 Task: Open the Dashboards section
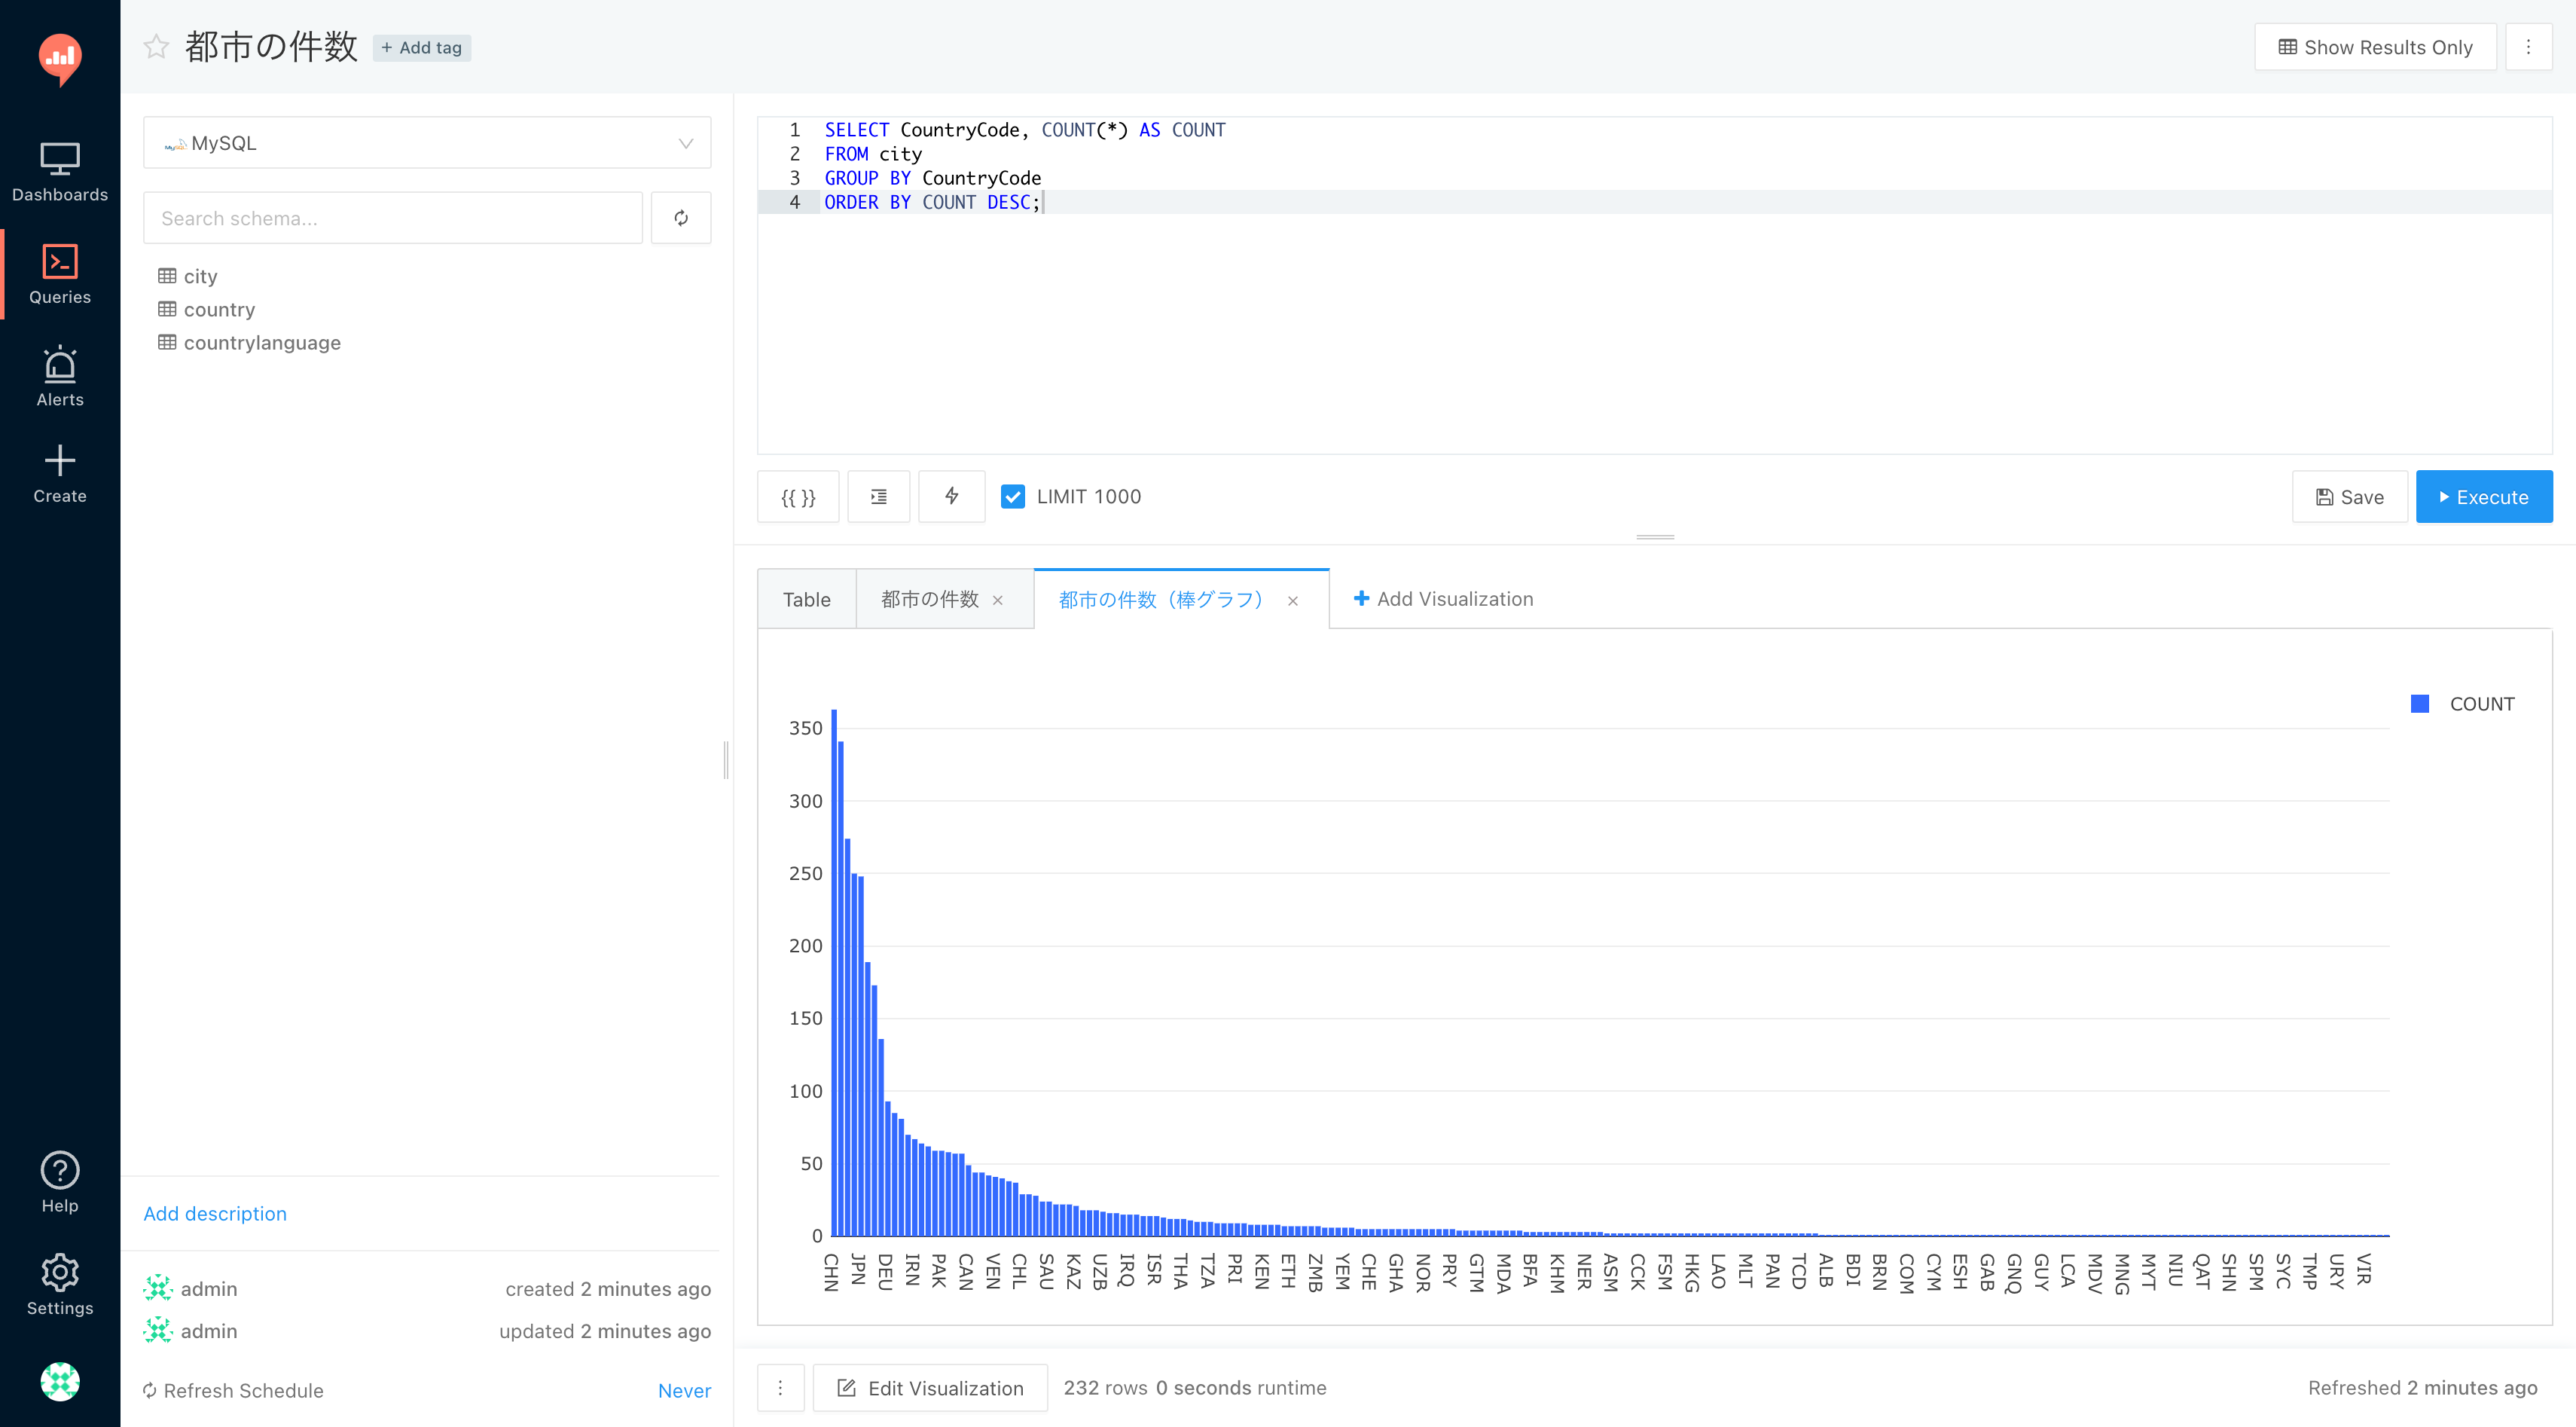60,172
